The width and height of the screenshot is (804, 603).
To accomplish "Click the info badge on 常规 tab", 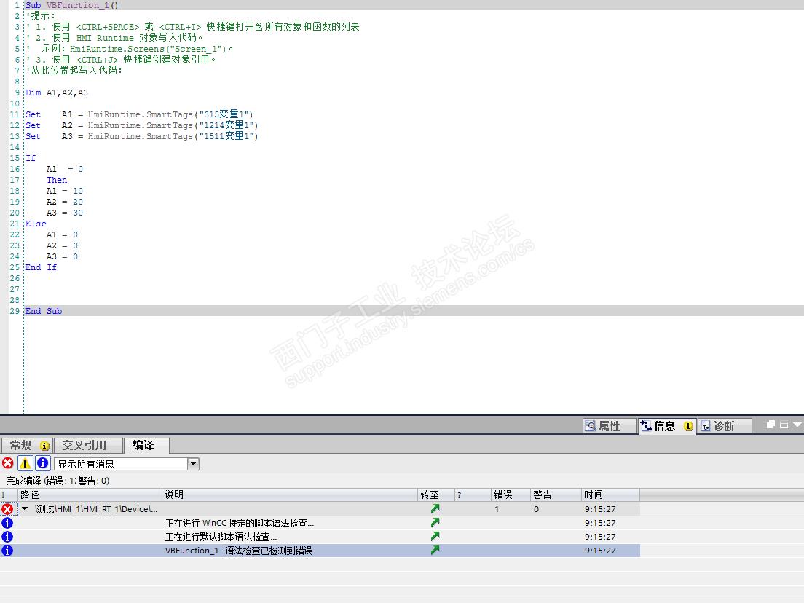I will tap(44, 446).
